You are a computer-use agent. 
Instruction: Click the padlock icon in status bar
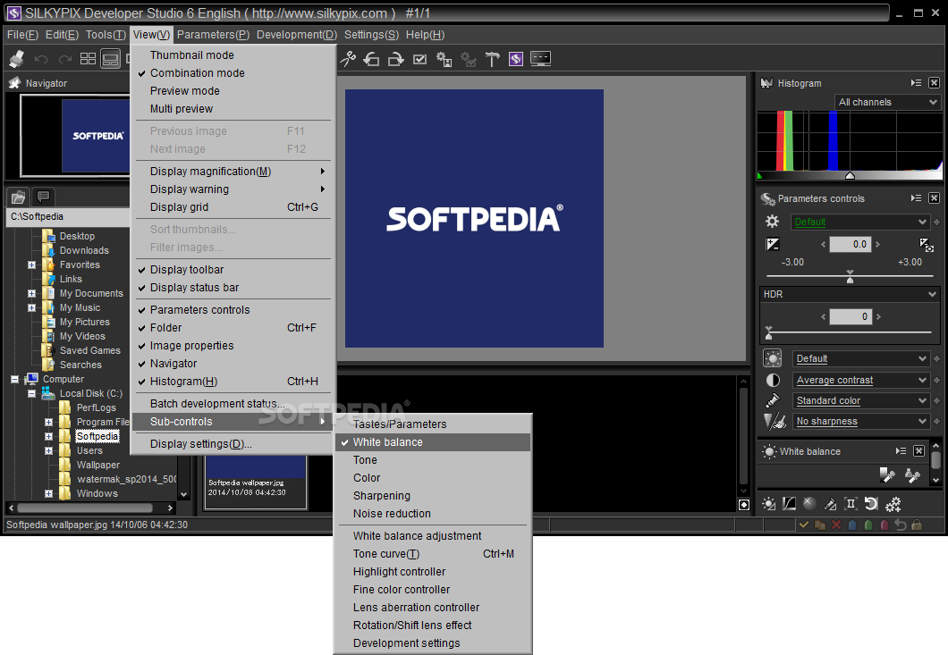(917, 525)
